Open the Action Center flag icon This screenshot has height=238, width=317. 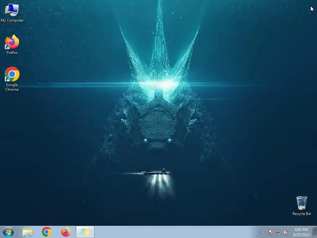pyautogui.click(x=271, y=232)
